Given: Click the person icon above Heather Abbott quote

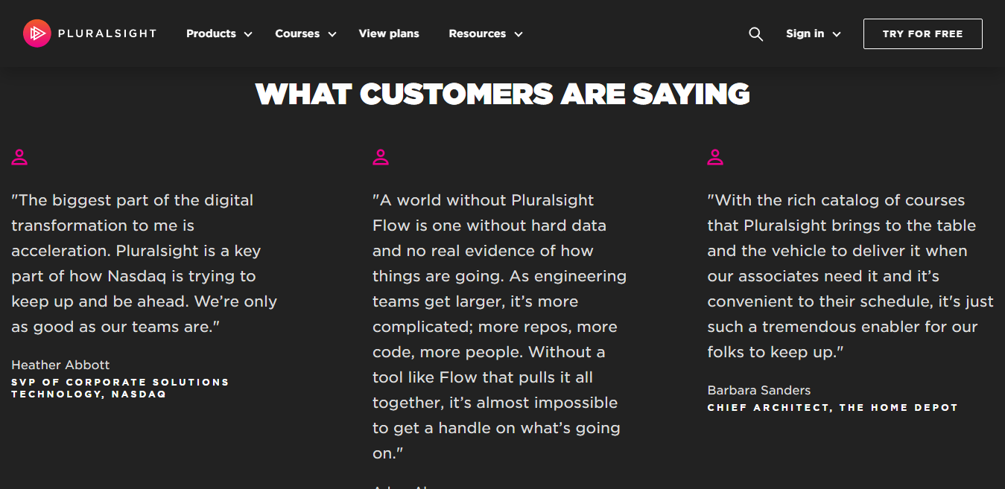Looking at the screenshot, I should click(x=19, y=157).
